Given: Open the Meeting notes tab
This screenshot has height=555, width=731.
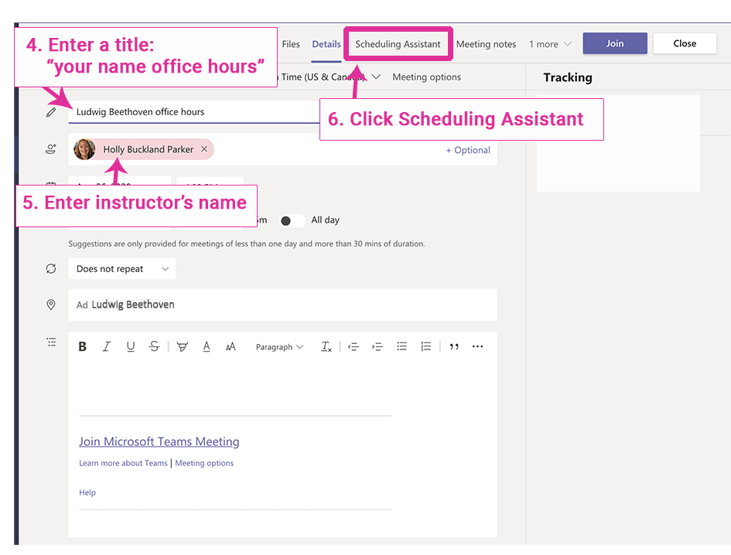Looking at the screenshot, I should [486, 44].
